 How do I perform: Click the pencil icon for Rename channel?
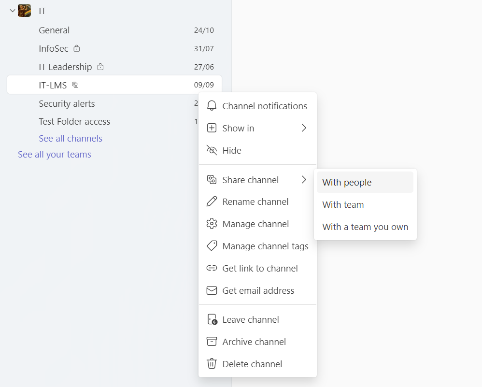[212, 202]
